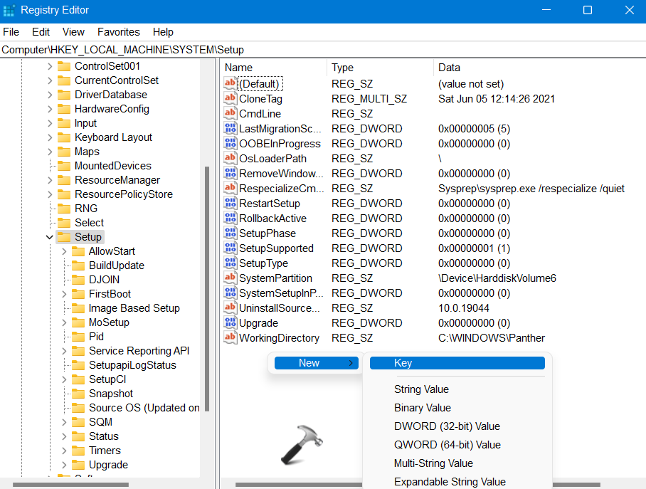646x489 pixels.
Task: Collapse the Setup key in tree
Action: coord(49,237)
